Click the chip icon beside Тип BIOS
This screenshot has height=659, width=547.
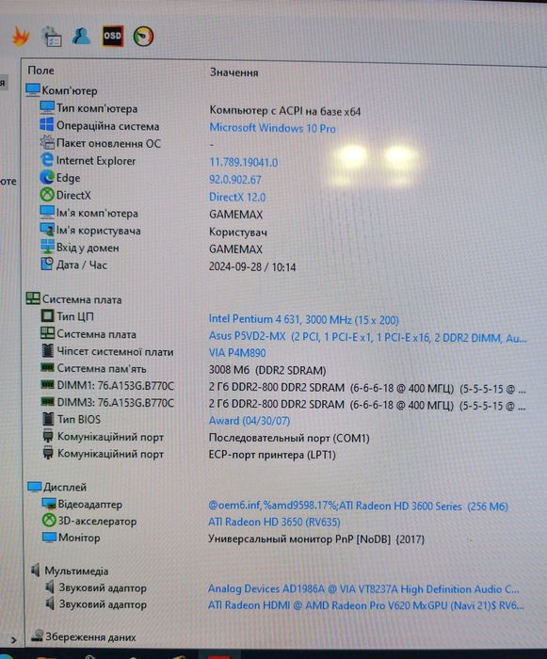point(48,419)
